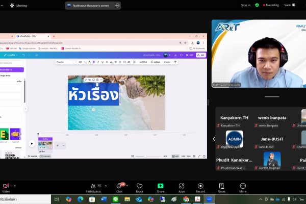306x204 pixels.
Task: Toggle bold in Canva text toolbar
Action: coord(93,62)
